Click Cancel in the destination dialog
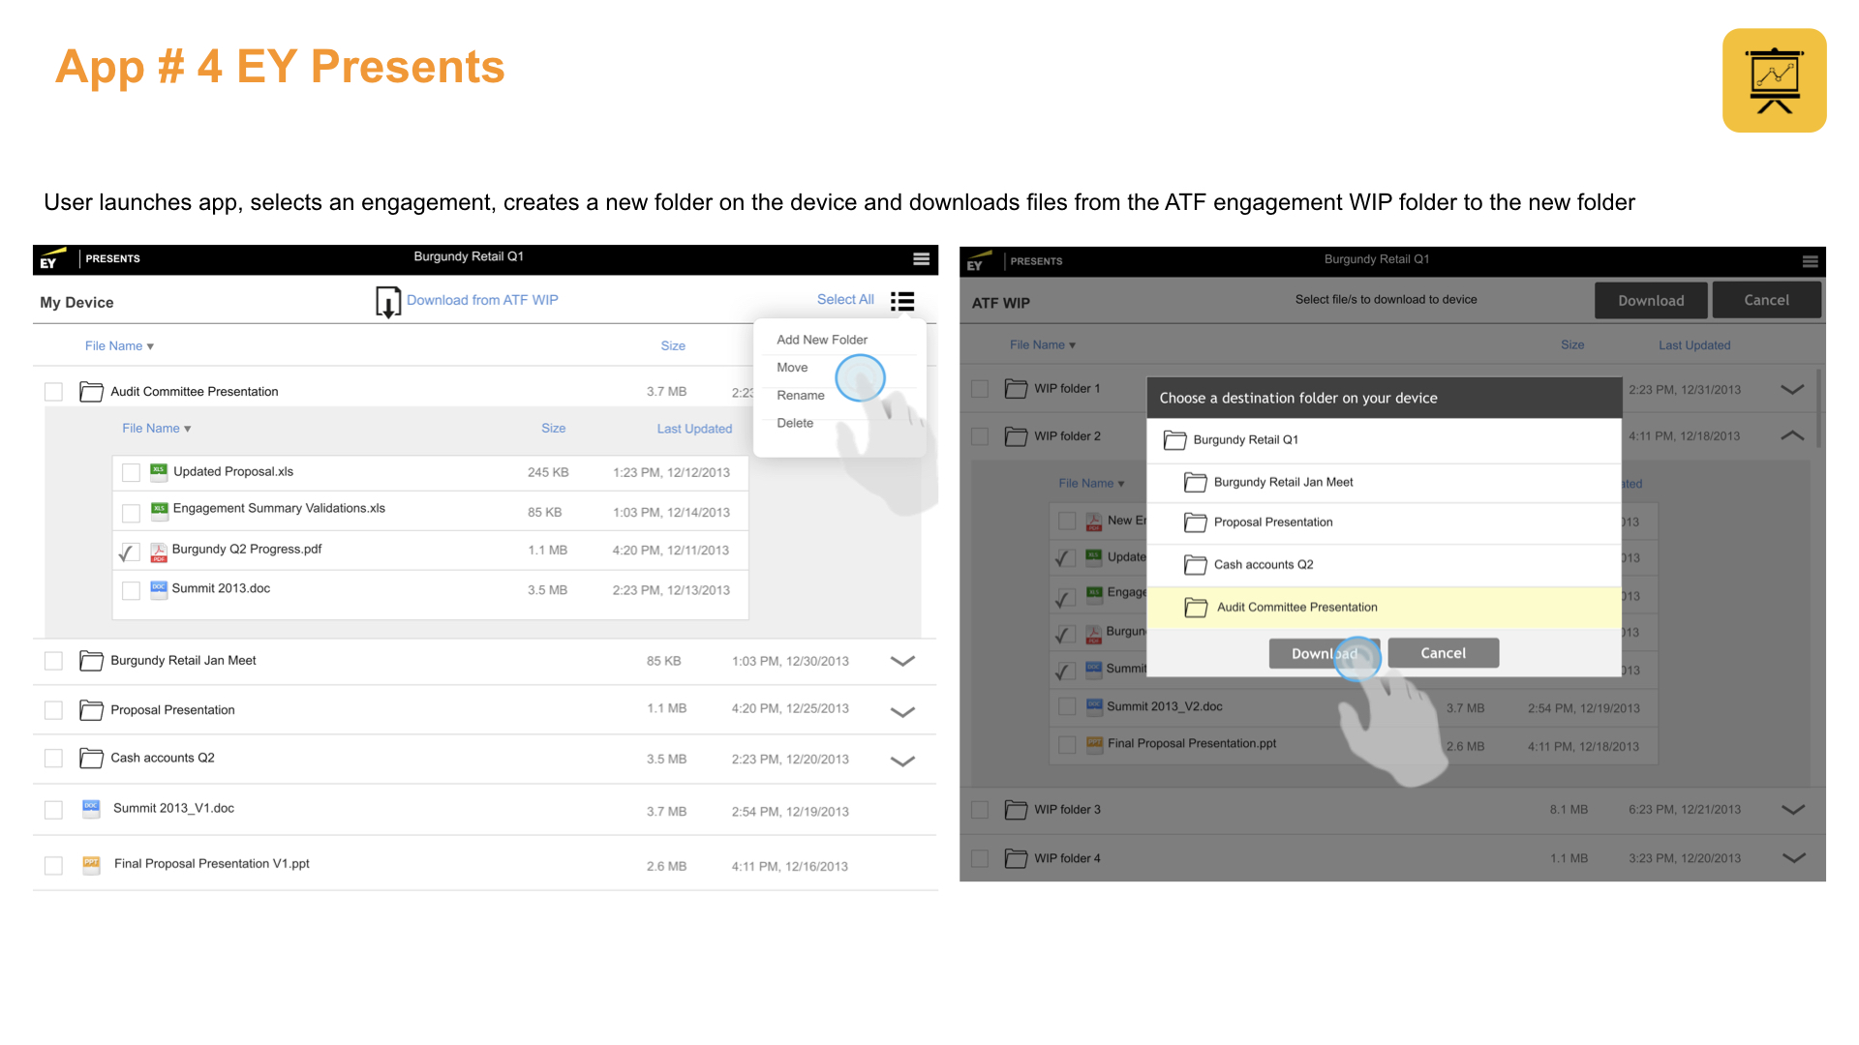The width and height of the screenshot is (1859, 1045). pyautogui.click(x=1442, y=653)
